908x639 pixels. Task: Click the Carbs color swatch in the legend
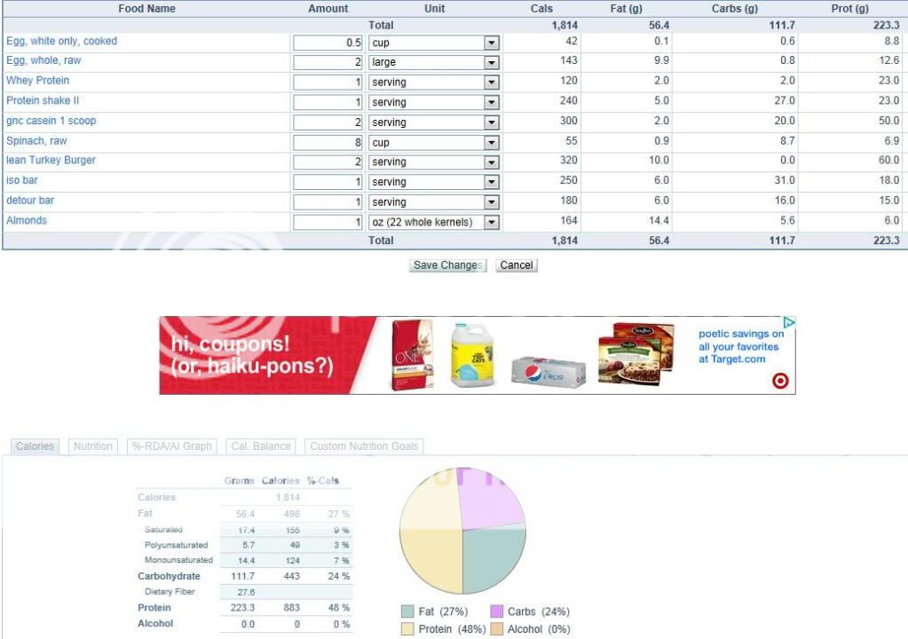tap(496, 612)
